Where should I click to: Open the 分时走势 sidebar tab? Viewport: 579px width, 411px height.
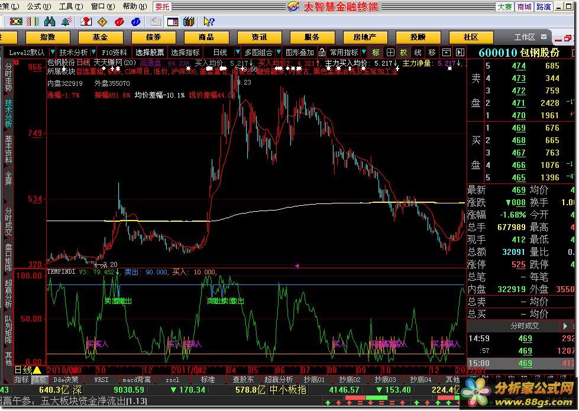tap(8, 77)
